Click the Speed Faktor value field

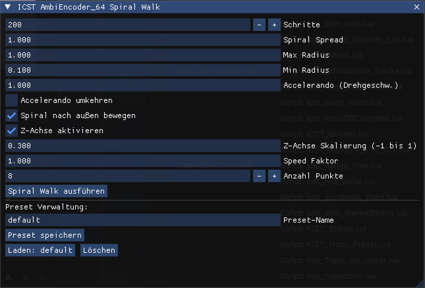coord(143,161)
